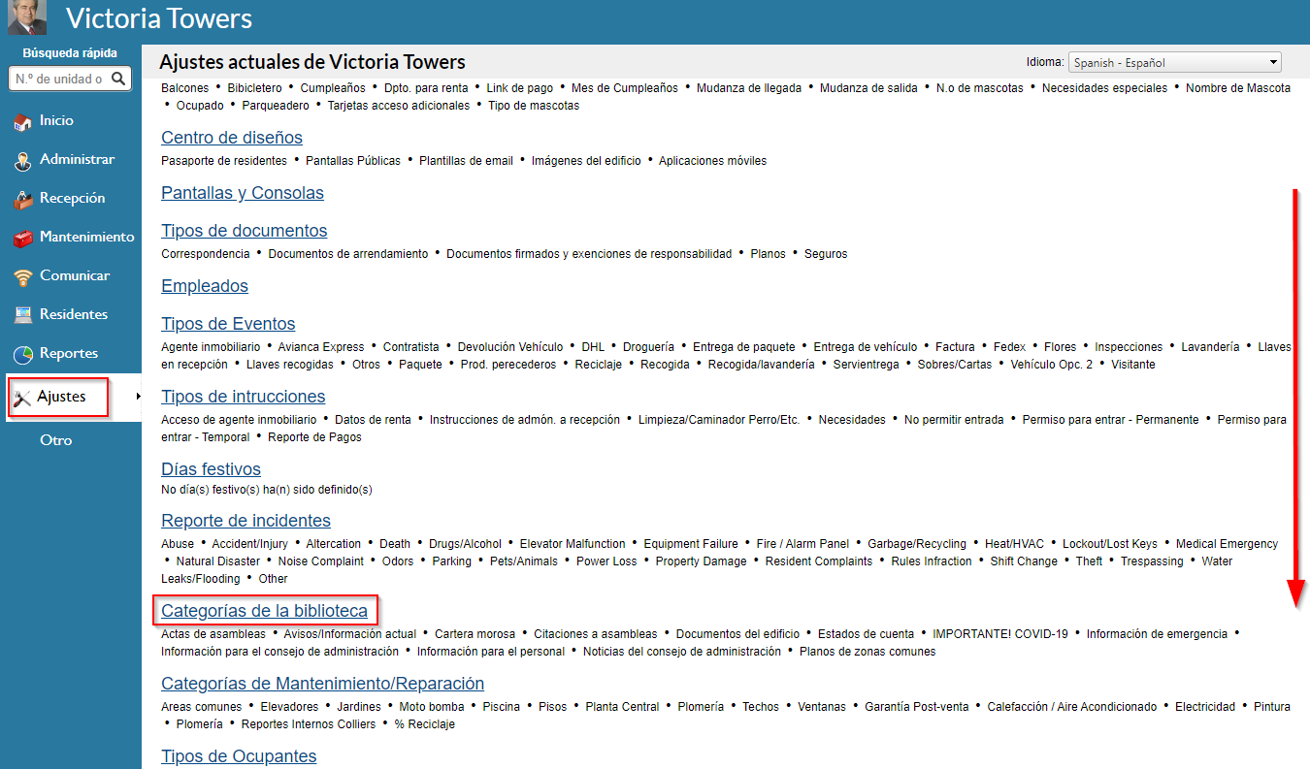
Task: Open the Comunicar menu item
Action: [75, 275]
